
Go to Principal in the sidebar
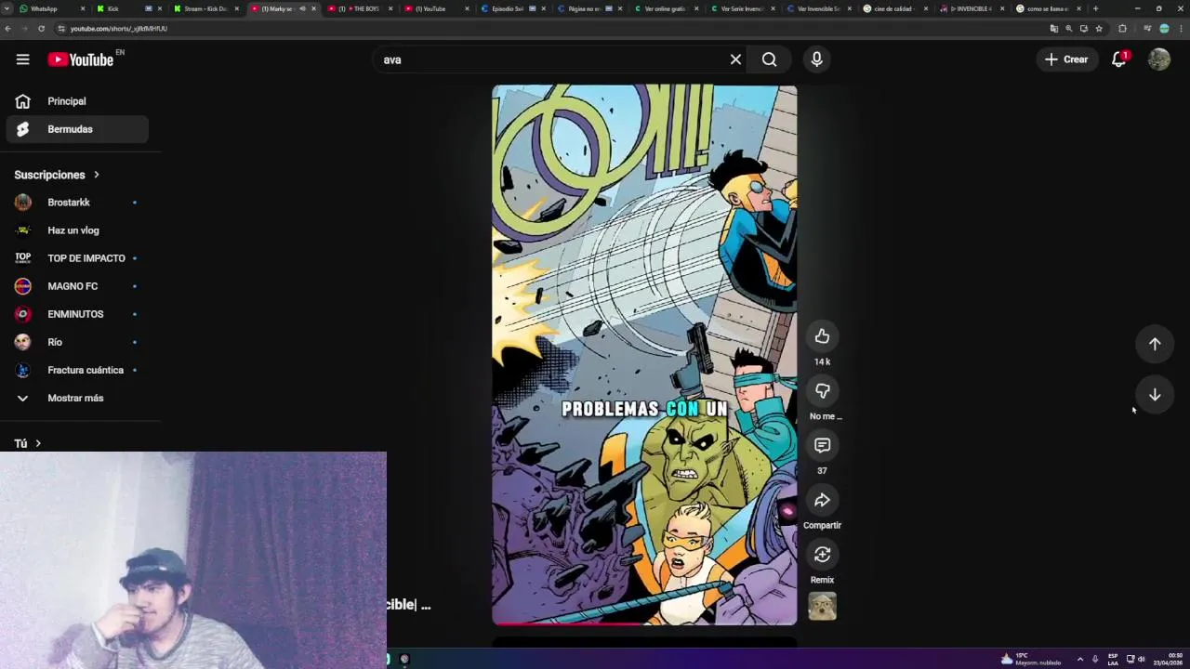[77, 101]
